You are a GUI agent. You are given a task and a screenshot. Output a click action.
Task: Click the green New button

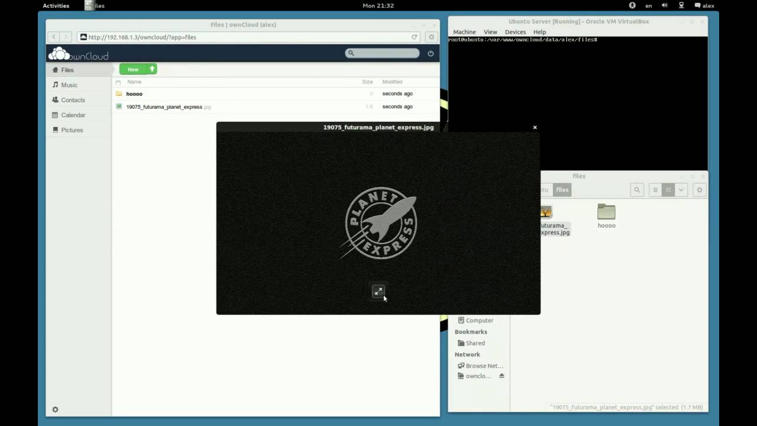click(x=133, y=69)
